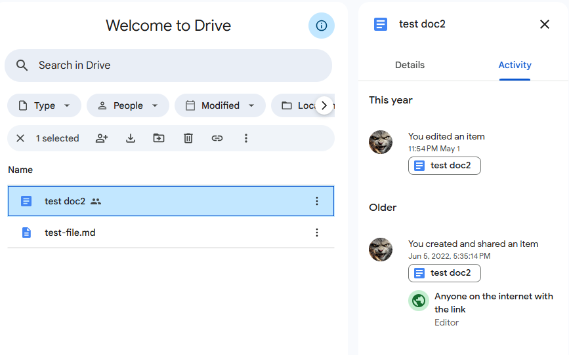Open three-dot menu for test doc2
This screenshot has height=355, width=569.
coord(317,201)
